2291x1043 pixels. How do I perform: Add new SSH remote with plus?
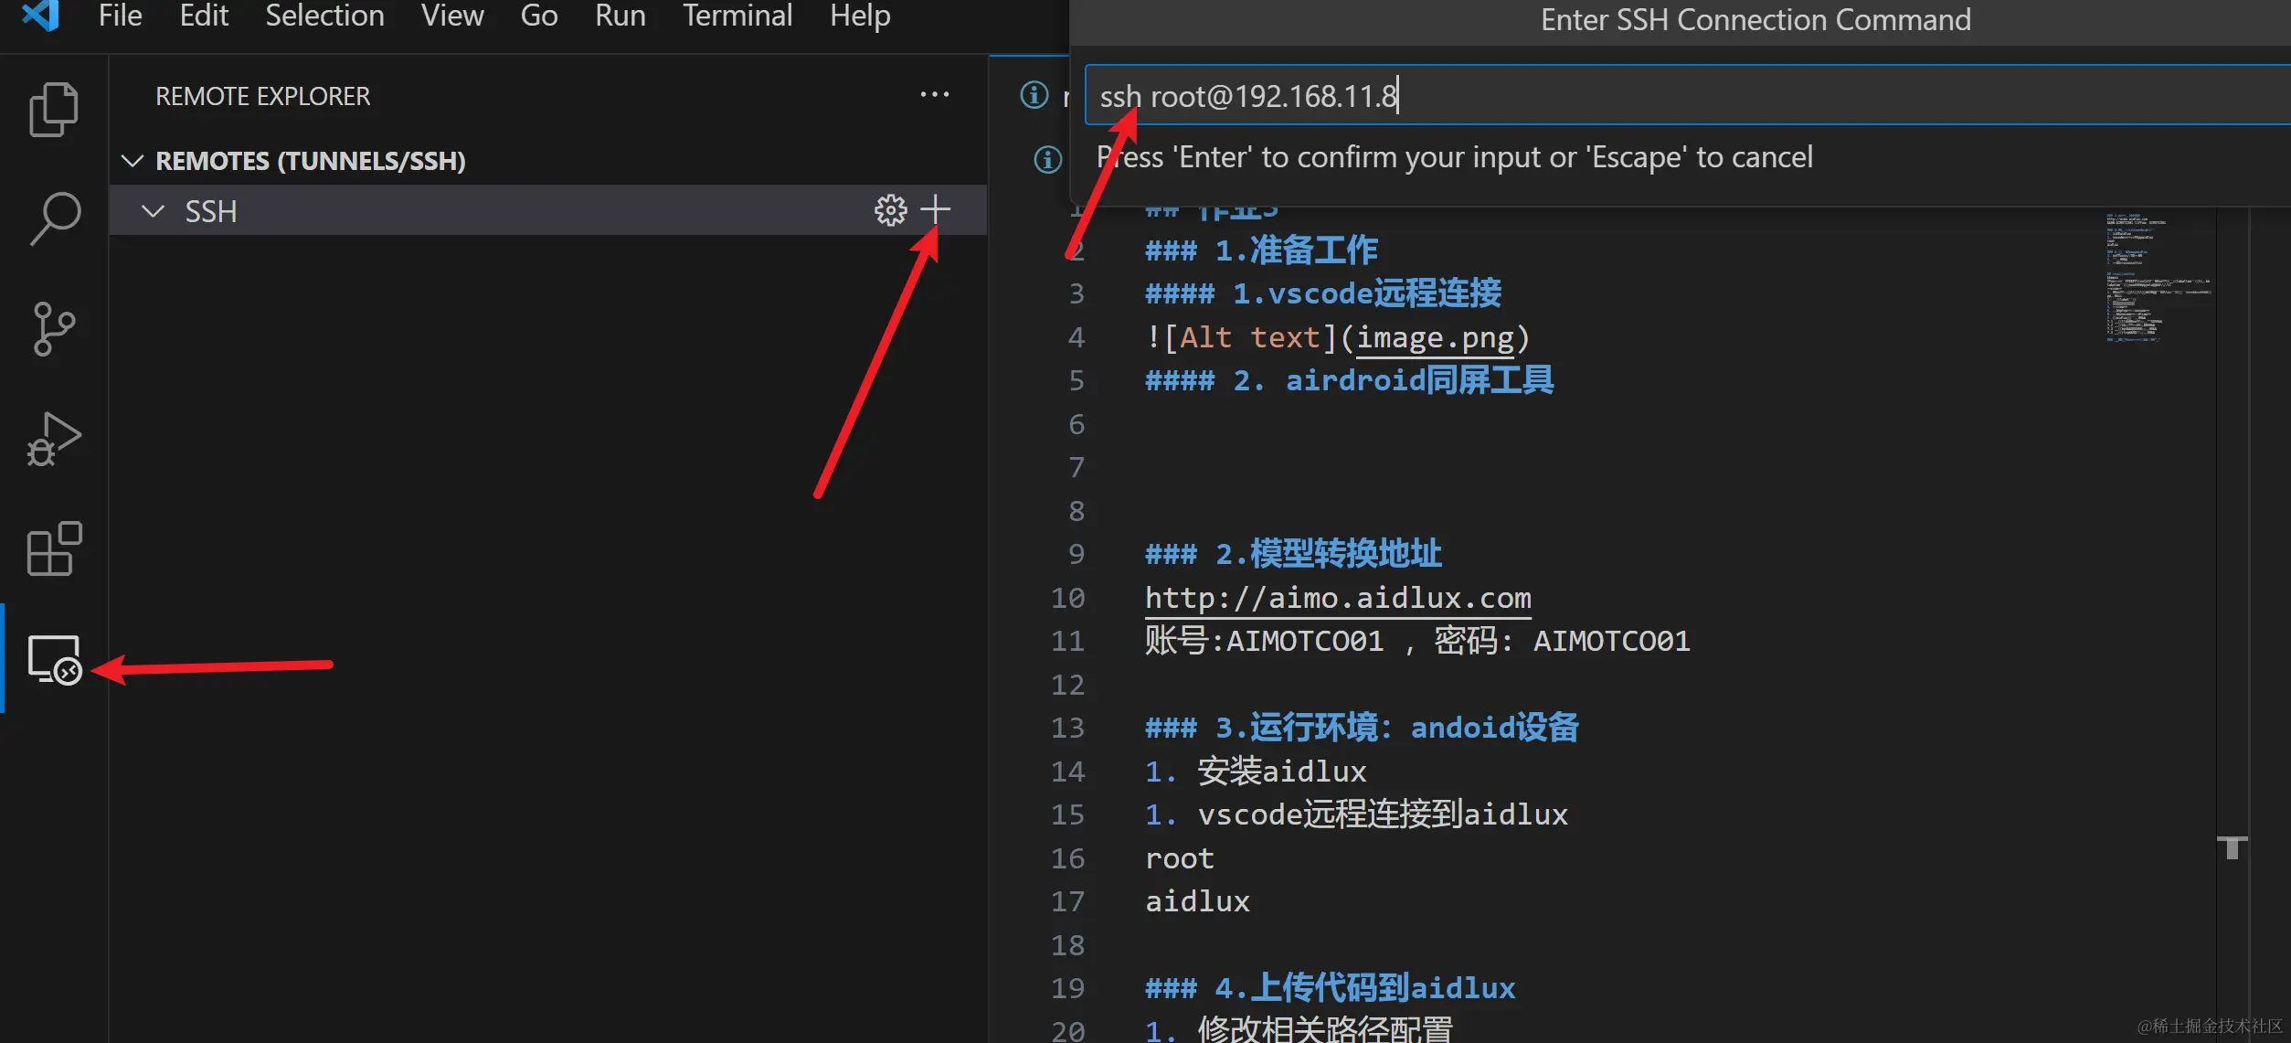[x=935, y=210]
